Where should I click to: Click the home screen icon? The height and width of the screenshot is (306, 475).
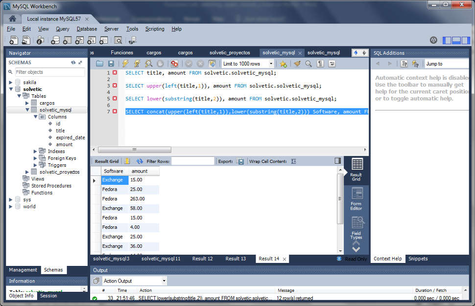[x=12, y=19]
